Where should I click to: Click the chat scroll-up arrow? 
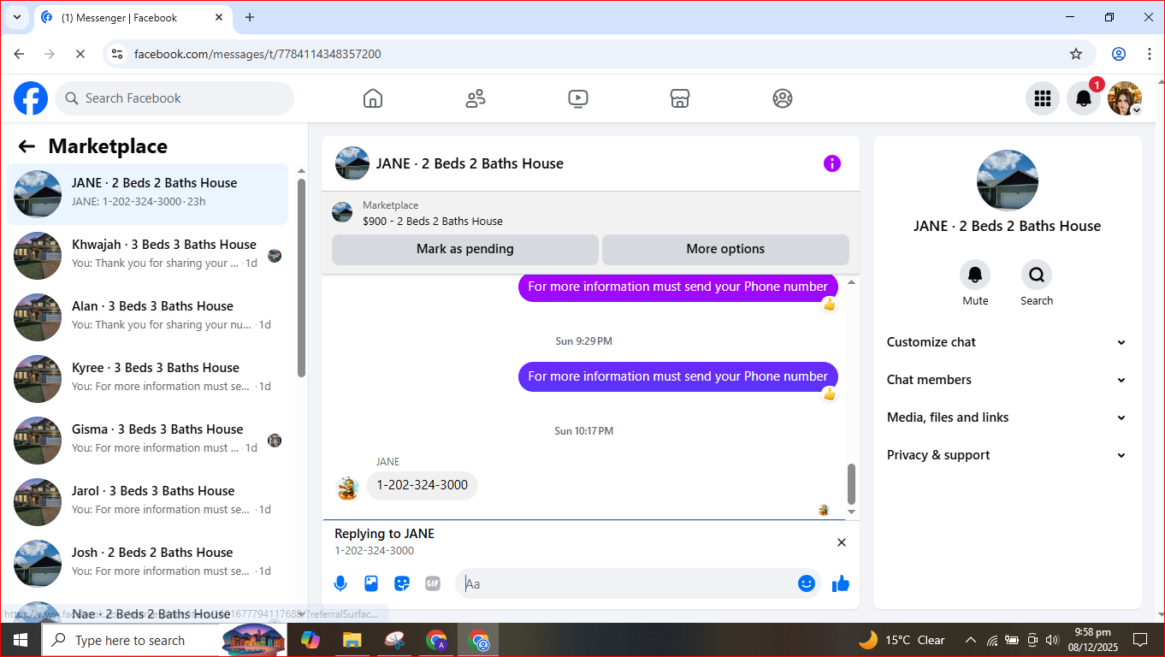(851, 282)
